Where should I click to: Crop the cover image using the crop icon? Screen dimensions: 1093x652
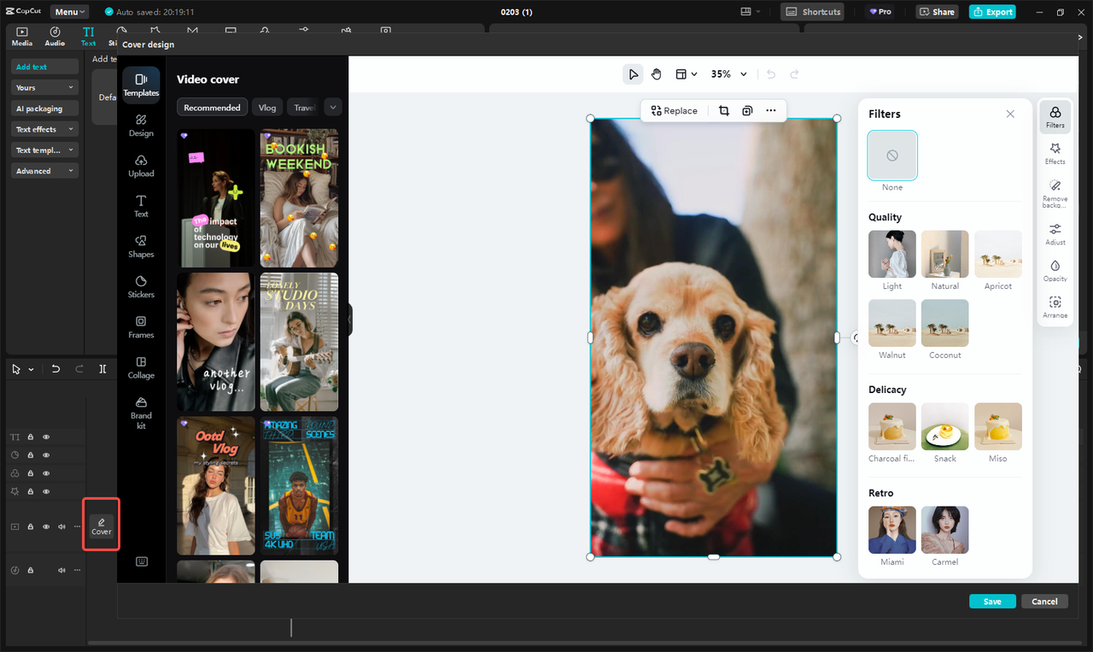click(x=723, y=110)
